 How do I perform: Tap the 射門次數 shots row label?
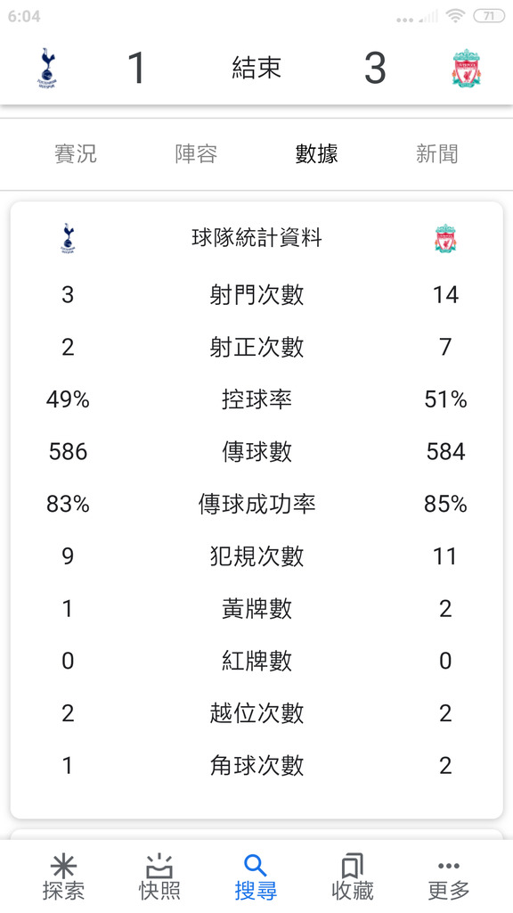[256, 294]
